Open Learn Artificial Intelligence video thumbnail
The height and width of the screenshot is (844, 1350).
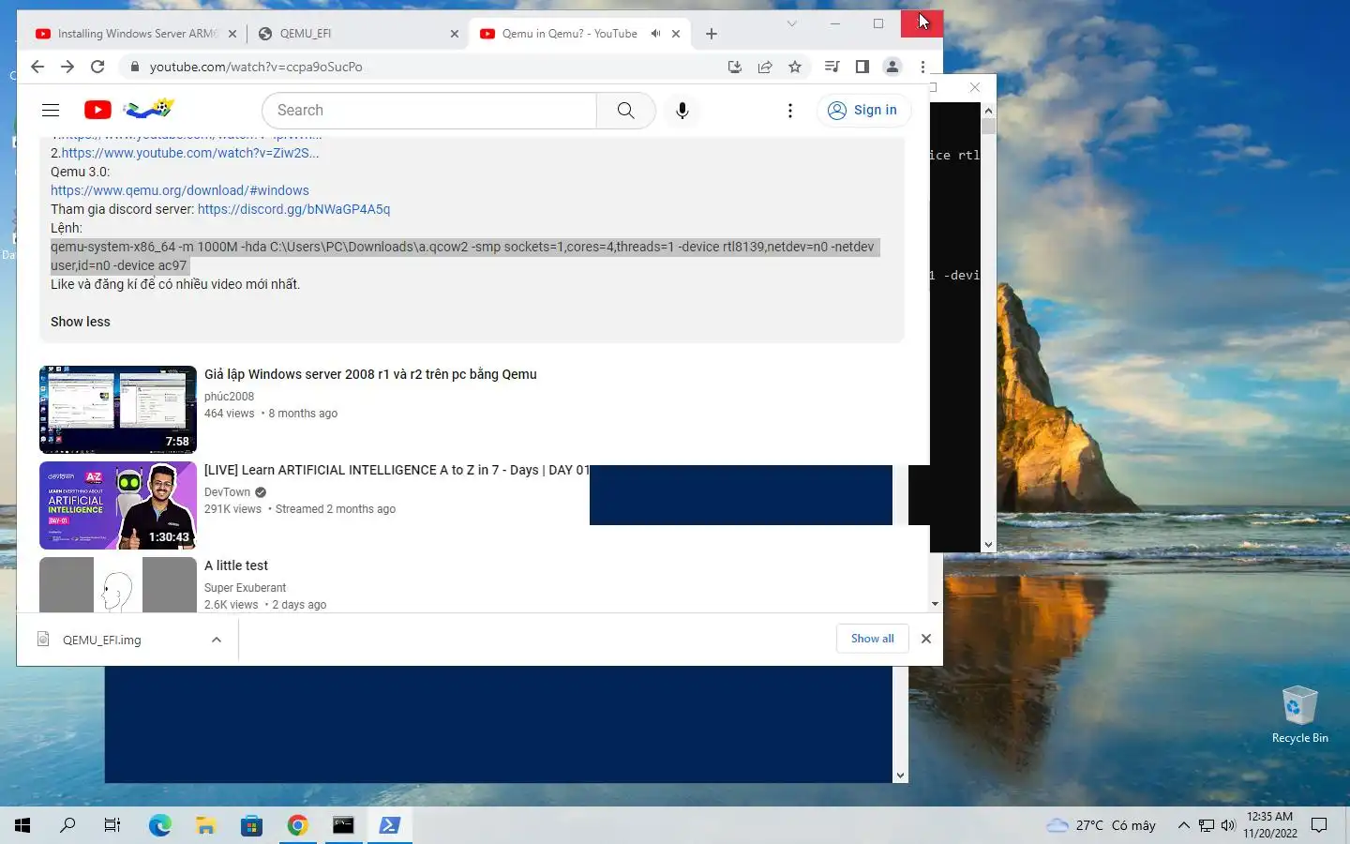point(118,505)
